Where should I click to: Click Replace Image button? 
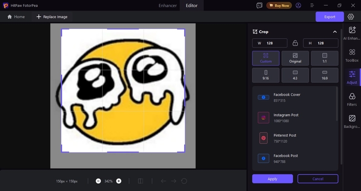tap(52, 17)
